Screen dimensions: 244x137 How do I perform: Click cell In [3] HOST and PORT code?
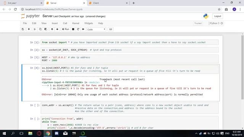click(130, 59)
